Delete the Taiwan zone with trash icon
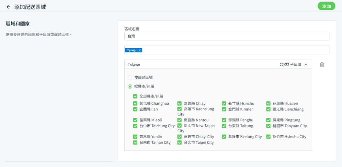342x167 pixels. point(322,65)
